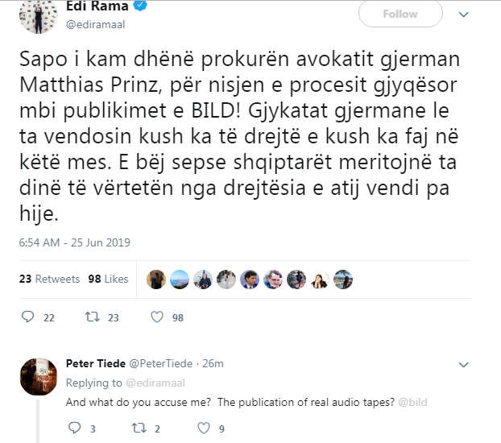Retweet Peter Tiede's reply
501x443 pixels.
click(136, 428)
